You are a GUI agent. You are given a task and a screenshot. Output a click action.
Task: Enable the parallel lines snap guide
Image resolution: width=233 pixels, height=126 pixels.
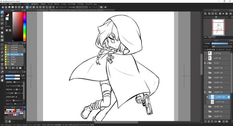30,7
